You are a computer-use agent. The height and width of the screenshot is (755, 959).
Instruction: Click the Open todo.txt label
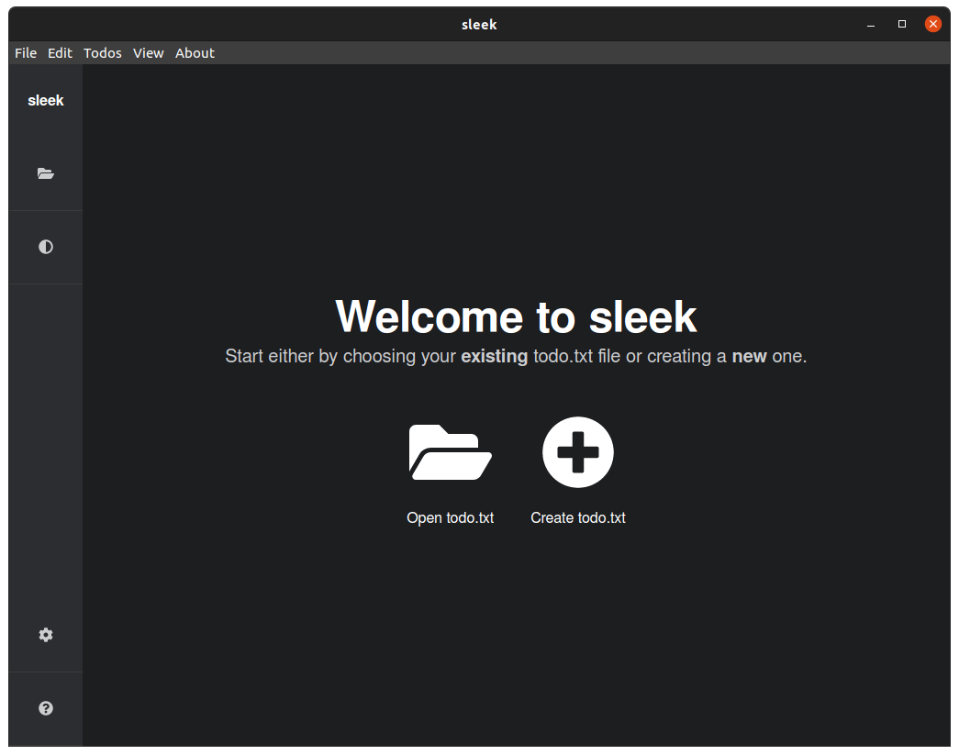[450, 517]
